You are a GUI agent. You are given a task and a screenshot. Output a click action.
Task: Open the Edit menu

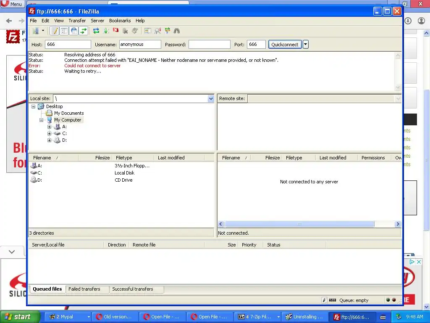point(45,21)
